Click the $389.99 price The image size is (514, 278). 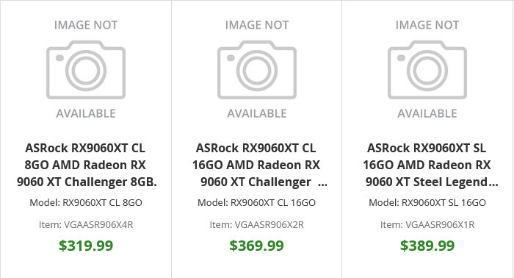click(427, 246)
